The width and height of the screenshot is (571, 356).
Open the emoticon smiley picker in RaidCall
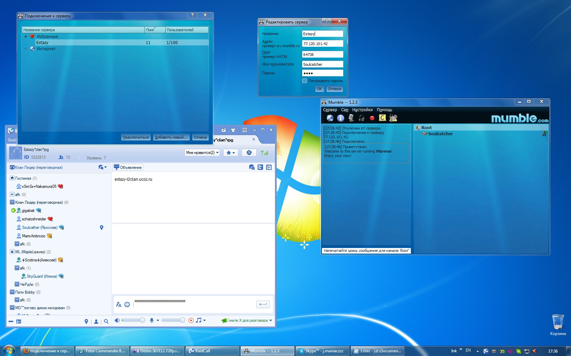coord(127,304)
